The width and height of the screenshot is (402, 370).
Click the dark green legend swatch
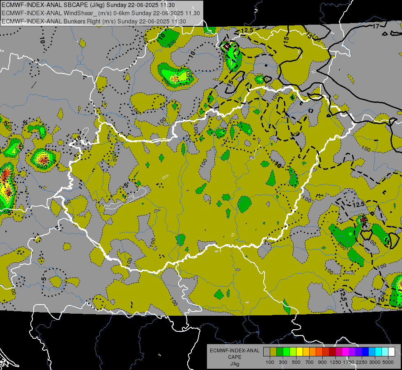(280, 352)
